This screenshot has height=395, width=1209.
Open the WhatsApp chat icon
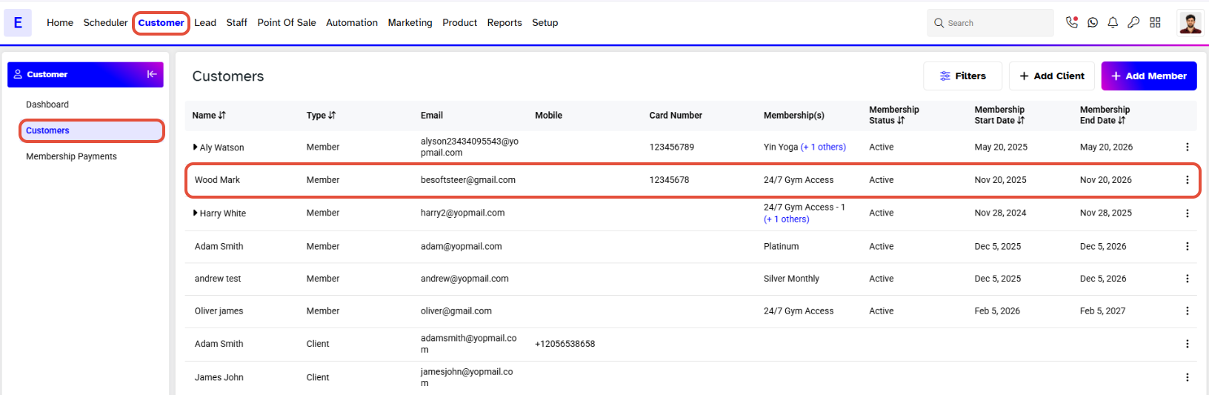click(1093, 23)
